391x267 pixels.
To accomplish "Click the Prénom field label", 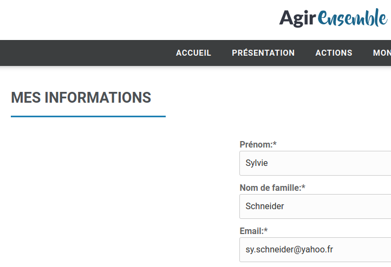I will (256, 144).
